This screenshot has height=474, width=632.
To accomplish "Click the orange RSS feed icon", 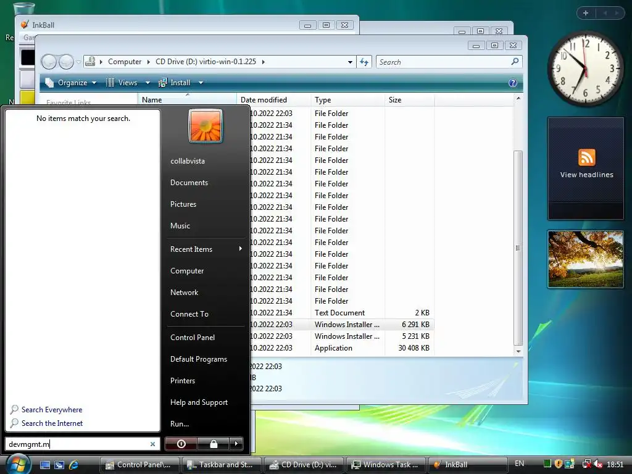I will (586, 157).
